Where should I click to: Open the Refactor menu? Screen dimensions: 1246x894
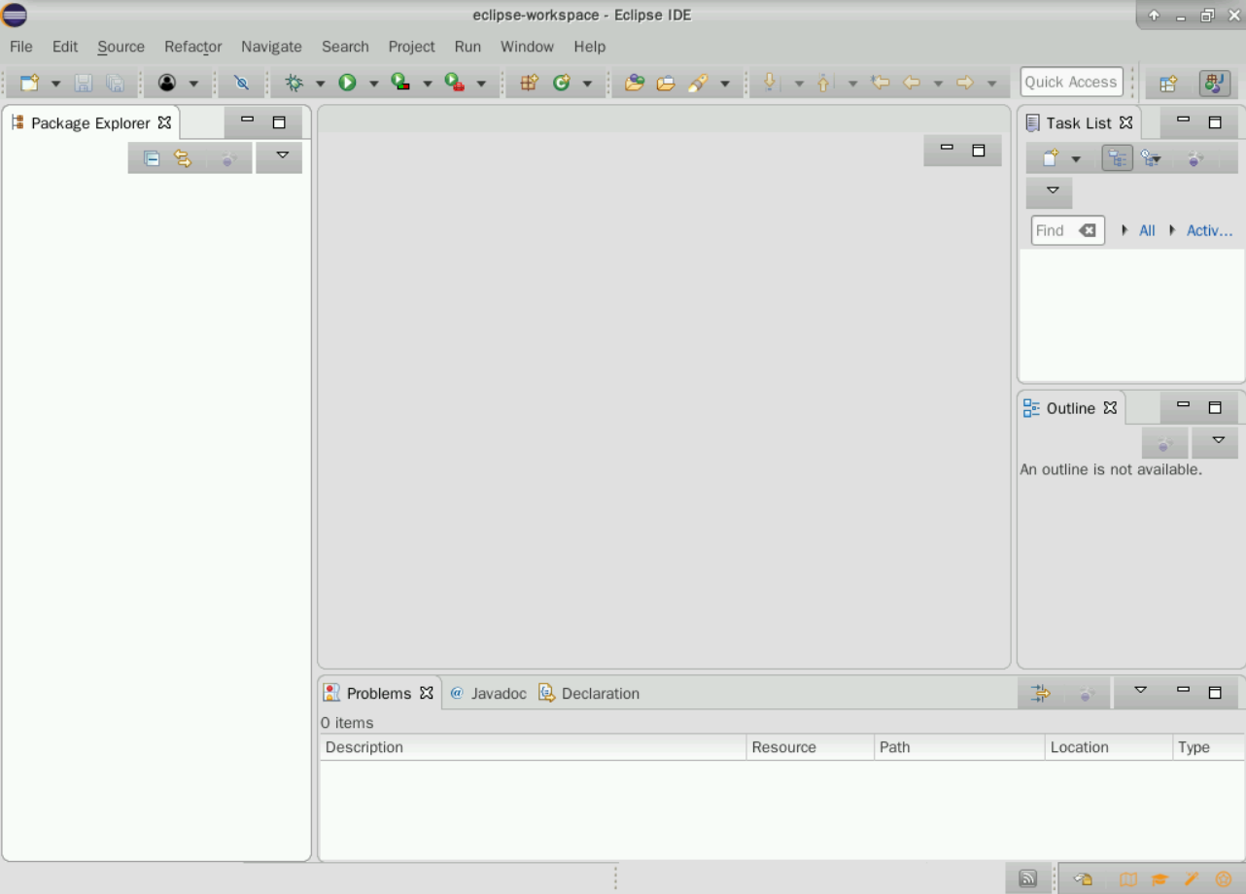(x=192, y=47)
